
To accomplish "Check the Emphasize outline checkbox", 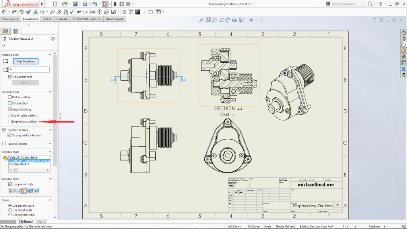I will point(10,122).
